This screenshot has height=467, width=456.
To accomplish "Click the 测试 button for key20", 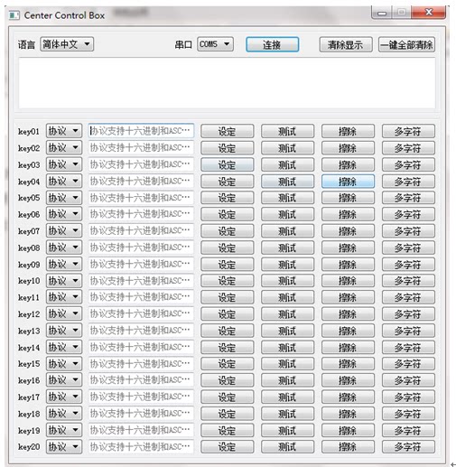I will [287, 446].
